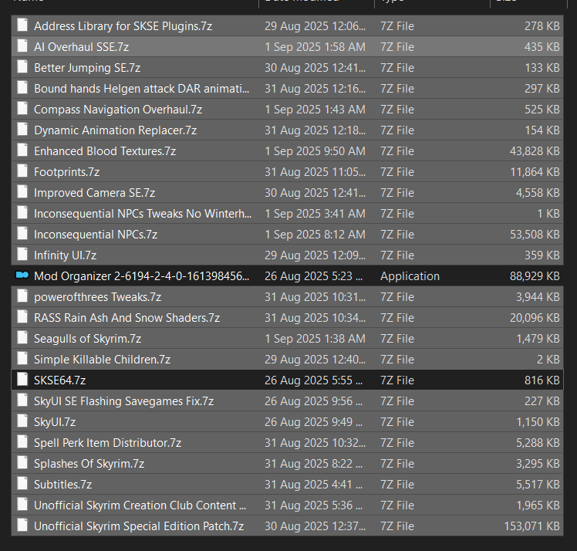Click the Subtitles.7z file icon
This screenshot has width=577, height=551.
pyautogui.click(x=22, y=485)
